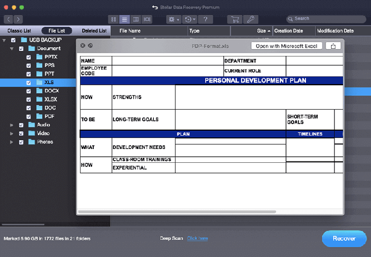The width and height of the screenshot is (371, 257).
Task: Switch to Deleted List tab
Action: click(94, 31)
